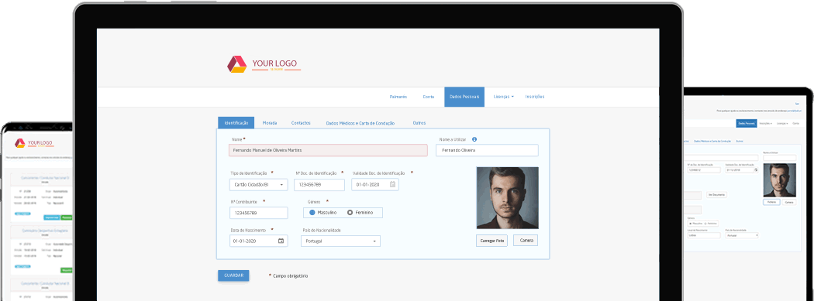This screenshot has width=814, height=301.
Task: Click the YOUR LOGO image on the phone
Action: [x=34, y=143]
